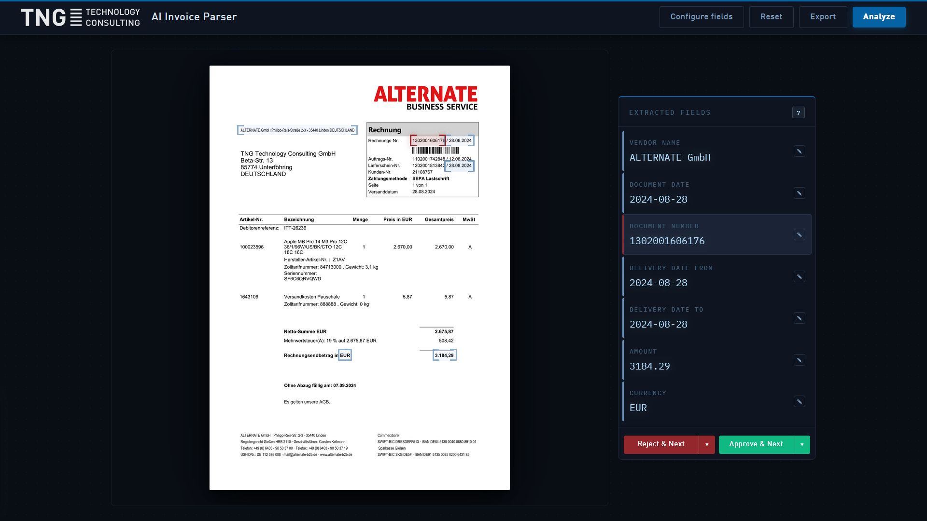Click the EXTRACTED FIELDS panel header
This screenshot has height=521, width=927.
[x=670, y=113]
